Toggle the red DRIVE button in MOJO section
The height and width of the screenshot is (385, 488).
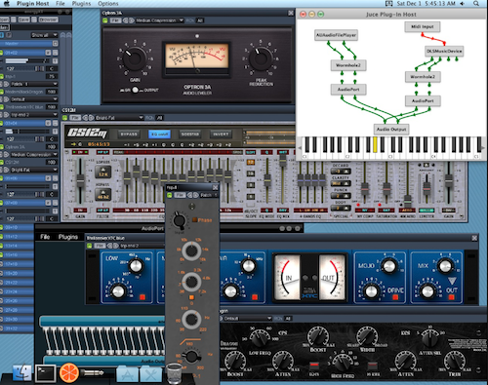[x=395, y=297]
